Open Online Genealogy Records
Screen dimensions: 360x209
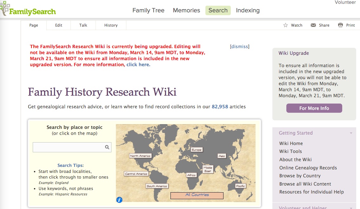point(308,168)
